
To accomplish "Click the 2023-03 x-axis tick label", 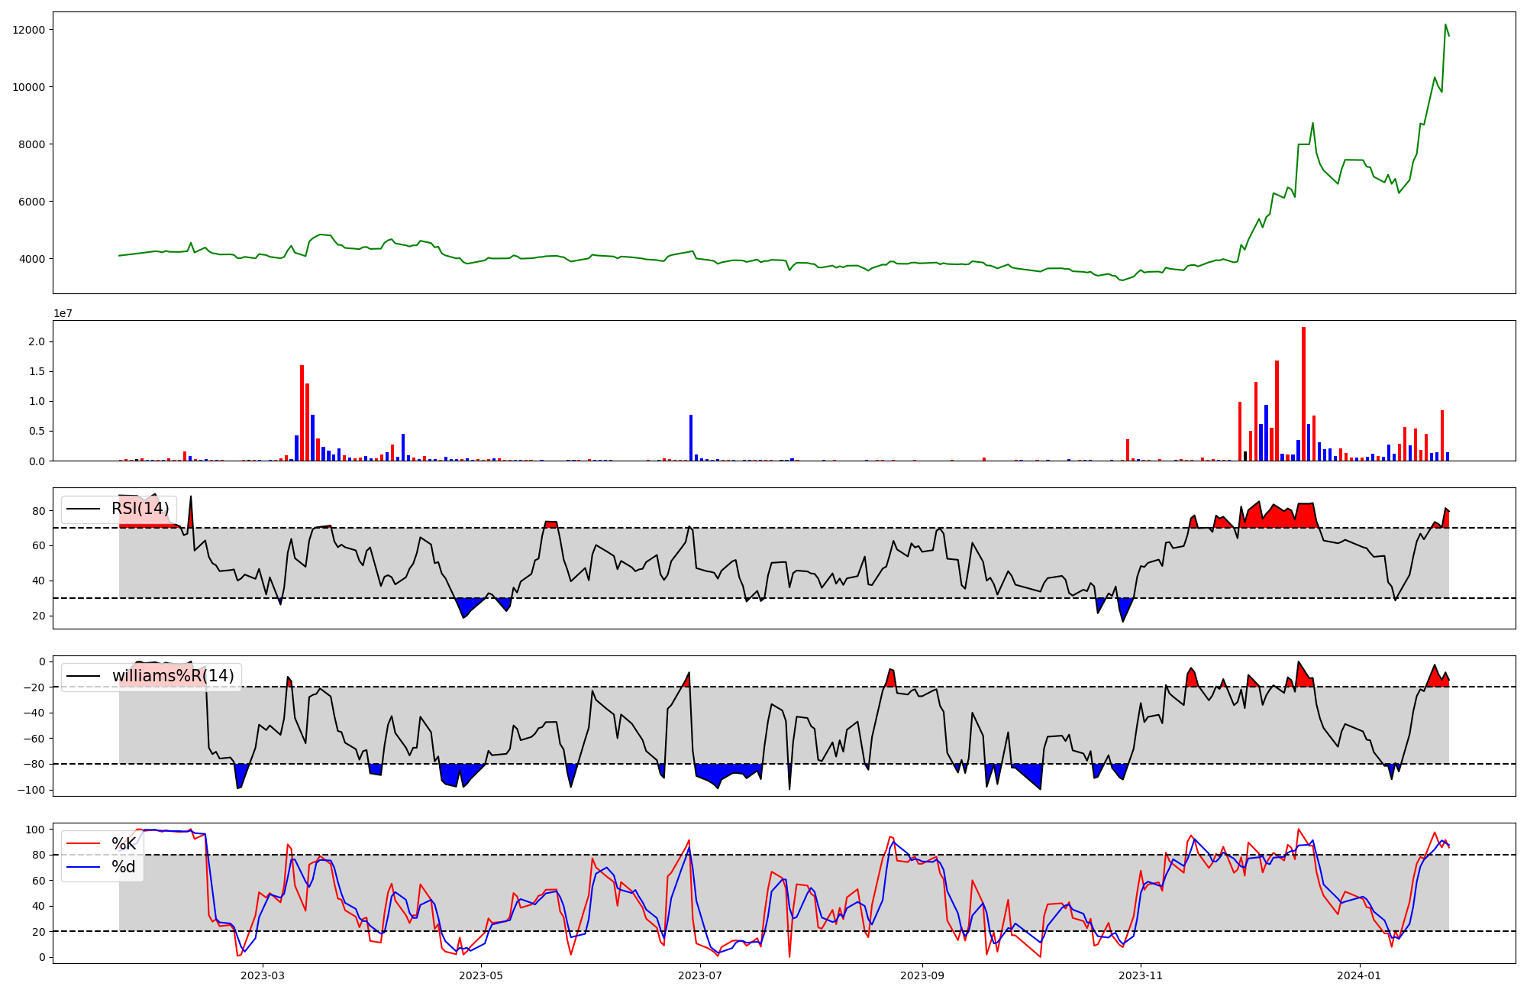I will coord(263,975).
